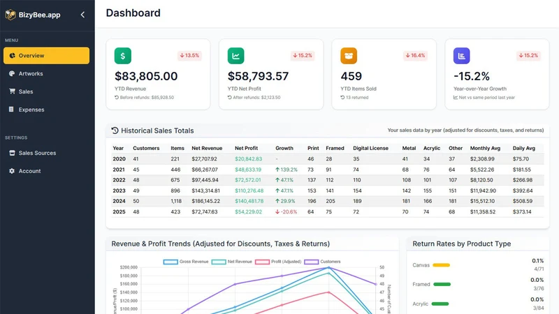This screenshot has height=314, width=559.
Task: Click the green chart net profit icon
Action: [235, 56]
